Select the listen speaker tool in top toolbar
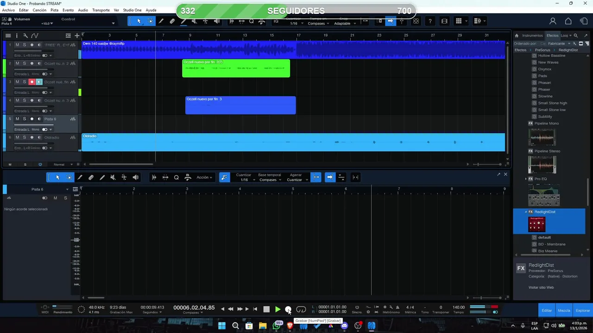The width and height of the screenshot is (593, 333). pyautogui.click(x=217, y=21)
